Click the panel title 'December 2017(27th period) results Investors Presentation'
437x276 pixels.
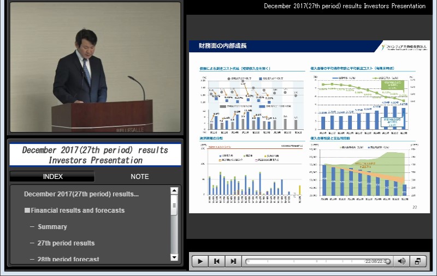[95, 155]
